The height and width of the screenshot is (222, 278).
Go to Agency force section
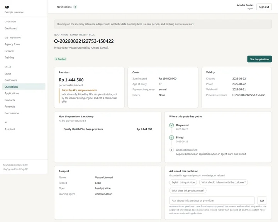12,44
